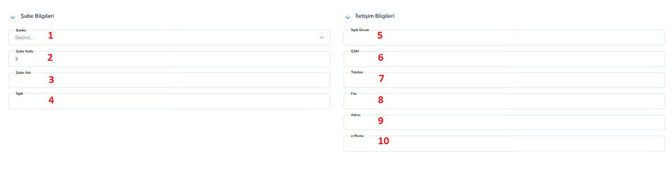Click into the Şube Adı field
The image size is (672, 170).
pyautogui.click(x=169, y=80)
